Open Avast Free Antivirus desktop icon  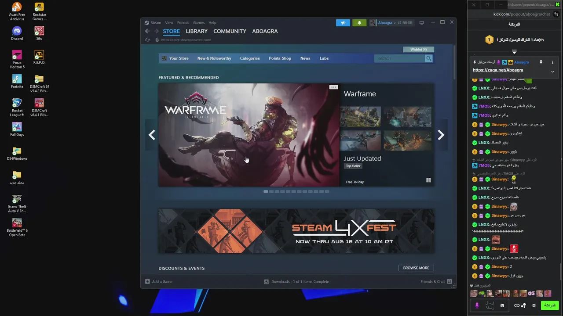tap(17, 11)
